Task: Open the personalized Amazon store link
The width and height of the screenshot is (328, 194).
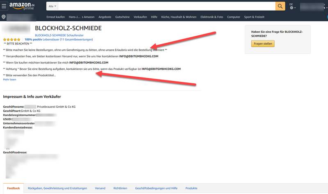Action: pos(82,17)
